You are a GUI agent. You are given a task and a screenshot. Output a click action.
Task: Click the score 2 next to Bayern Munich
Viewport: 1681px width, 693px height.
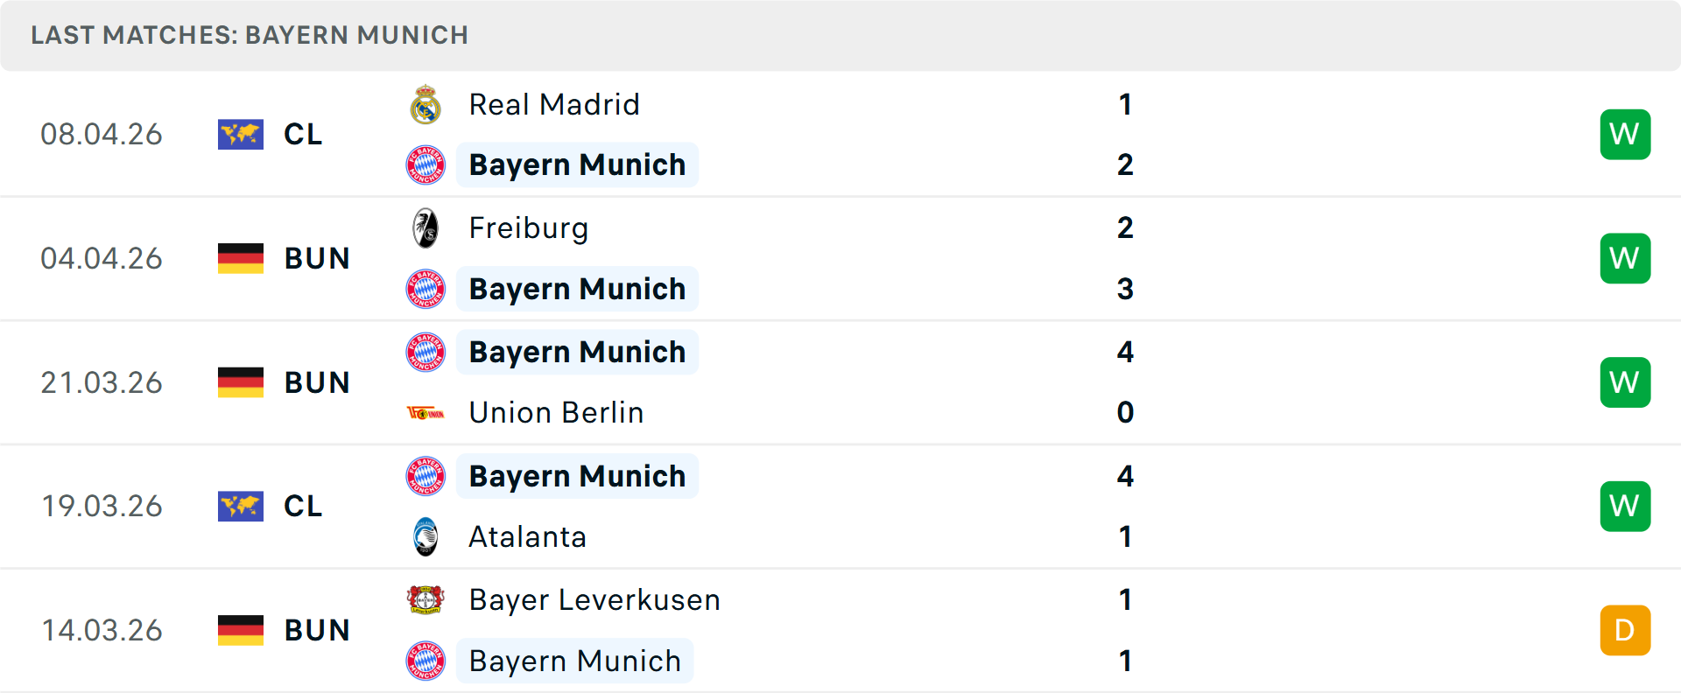tap(1126, 164)
